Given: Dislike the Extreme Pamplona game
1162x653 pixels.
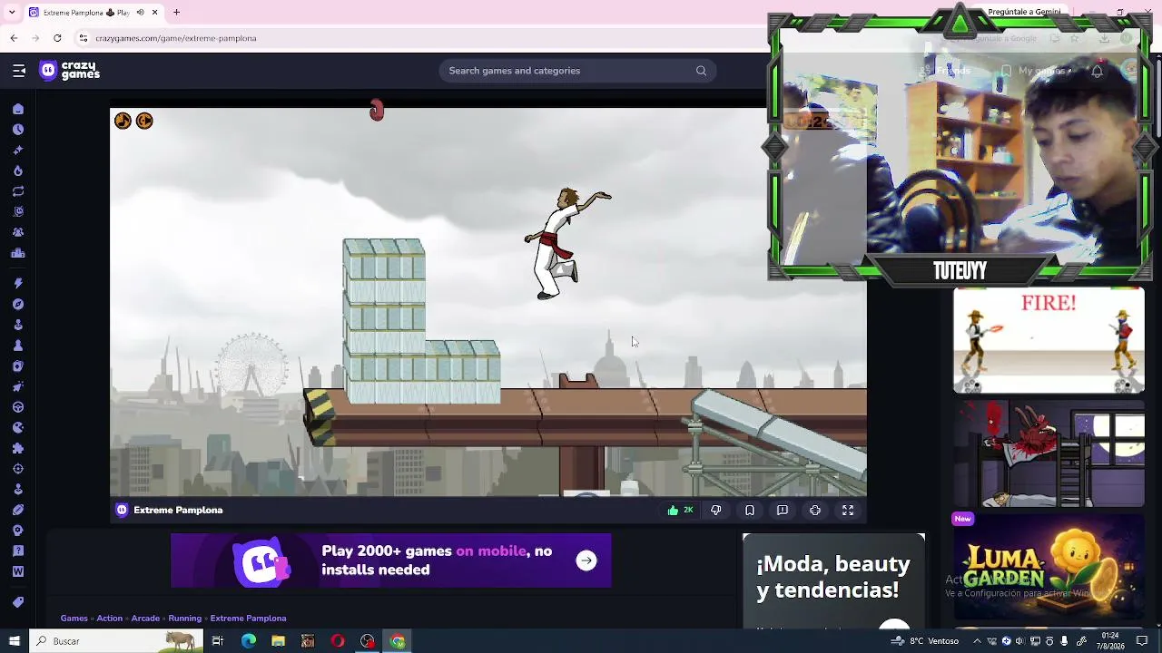Looking at the screenshot, I should point(716,511).
